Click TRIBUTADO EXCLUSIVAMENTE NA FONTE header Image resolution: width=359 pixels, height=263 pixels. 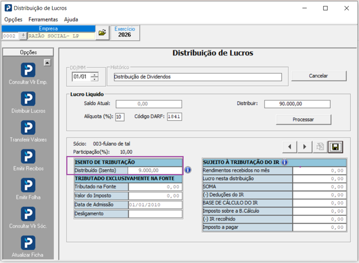128,179
